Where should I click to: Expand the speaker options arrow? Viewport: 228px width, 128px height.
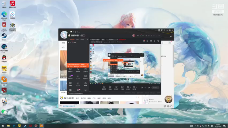point(137,87)
